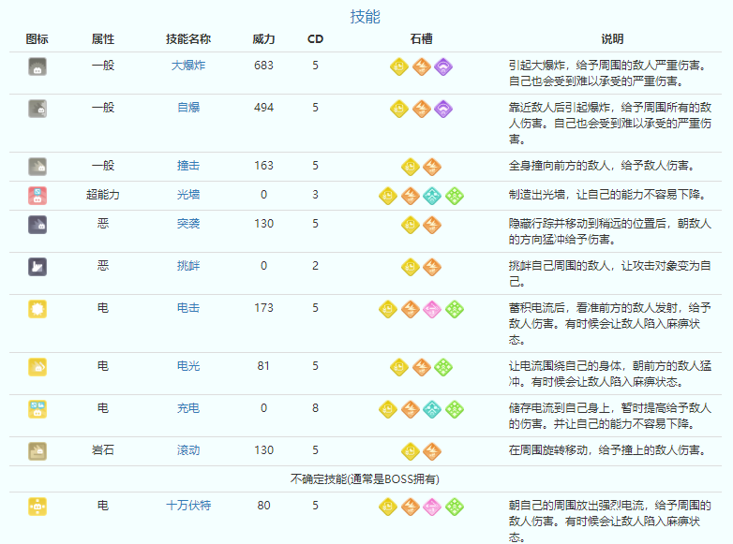Image resolution: width=733 pixels, height=544 pixels.
Task: Click the 石槽 column header
Action: [x=421, y=39]
